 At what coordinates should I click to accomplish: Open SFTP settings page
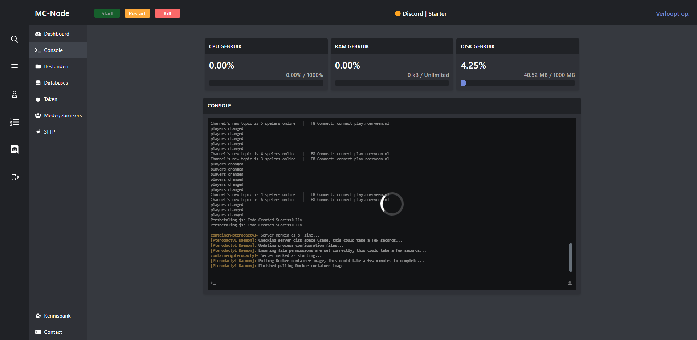[x=49, y=132]
